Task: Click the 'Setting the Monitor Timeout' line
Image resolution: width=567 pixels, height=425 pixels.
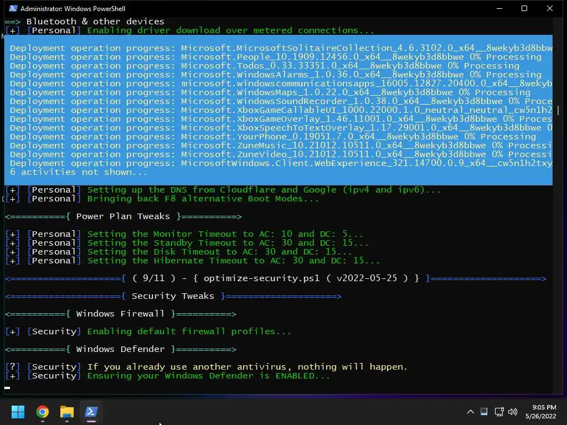Action: coord(184,234)
